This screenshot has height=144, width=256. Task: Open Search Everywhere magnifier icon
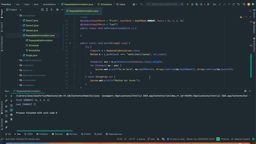point(244,4)
